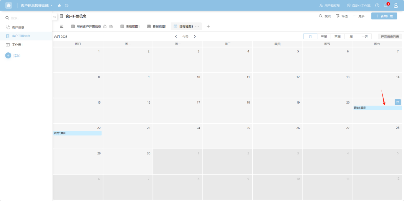The width and height of the screenshot is (404, 201).
Task: Add a new view with plus icon
Action: (208, 26)
